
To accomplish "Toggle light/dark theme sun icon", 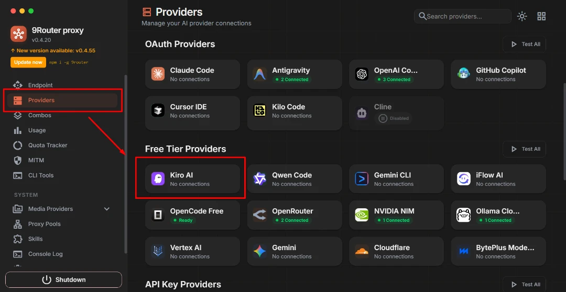I will [522, 16].
